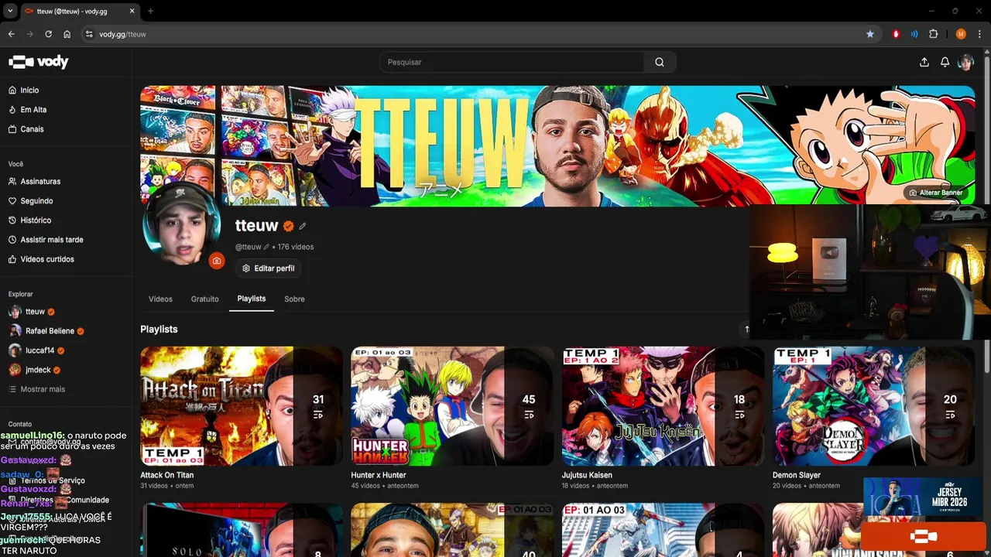Click the thumbs-up icon for Vídeos curtidos
The height and width of the screenshot is (557, 991).
coord(12,259)
